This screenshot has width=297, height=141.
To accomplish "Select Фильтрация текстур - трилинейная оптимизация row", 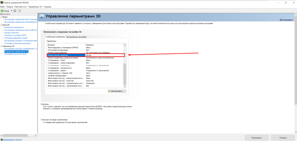I will (x=85, y=86).
